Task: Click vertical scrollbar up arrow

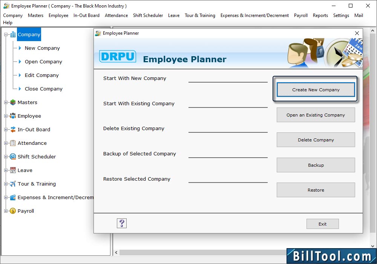Action: pos(373,31)
